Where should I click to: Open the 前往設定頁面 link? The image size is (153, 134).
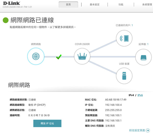point(137,130)
